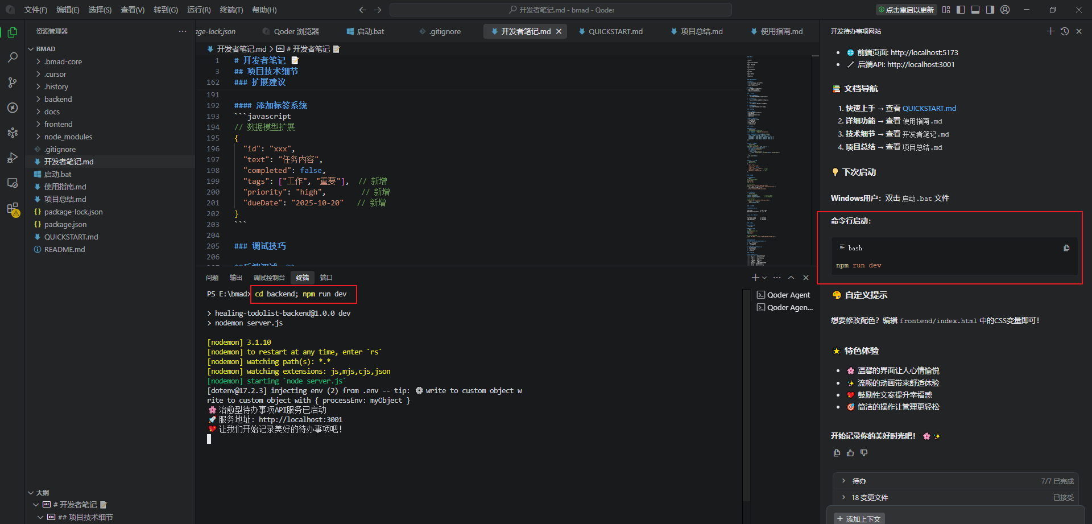This screenshot has width=1092, height=524.
Task: Click the navigate forward arrow
Action: click(378, 10)
